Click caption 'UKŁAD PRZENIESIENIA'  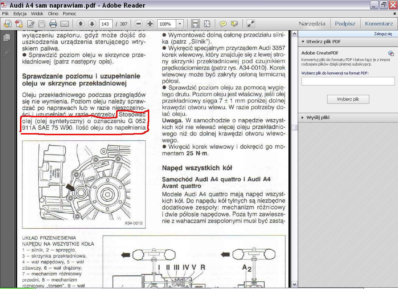[x=49, y=238]
